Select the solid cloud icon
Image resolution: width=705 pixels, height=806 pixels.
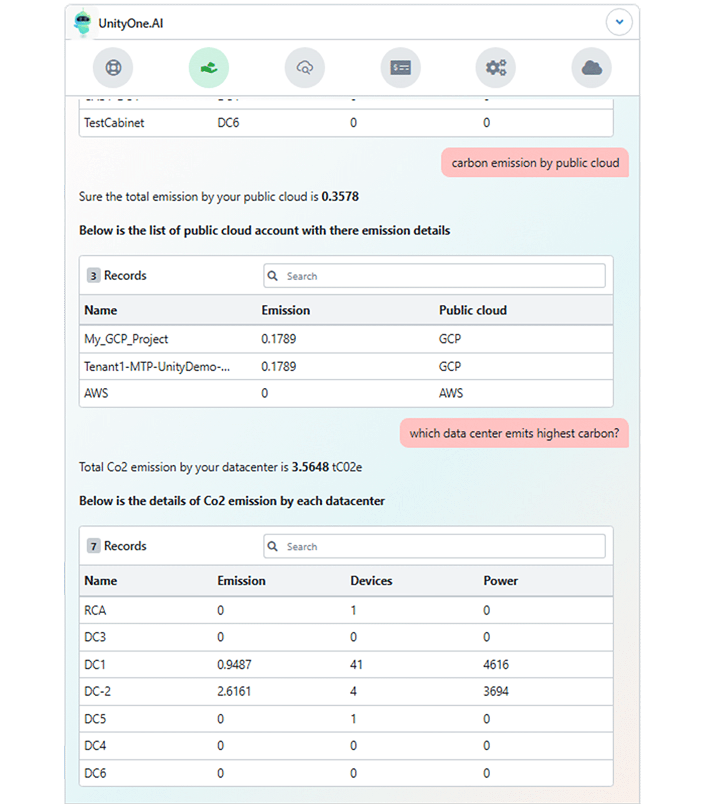pyautogui.click(x=591, y=68)
